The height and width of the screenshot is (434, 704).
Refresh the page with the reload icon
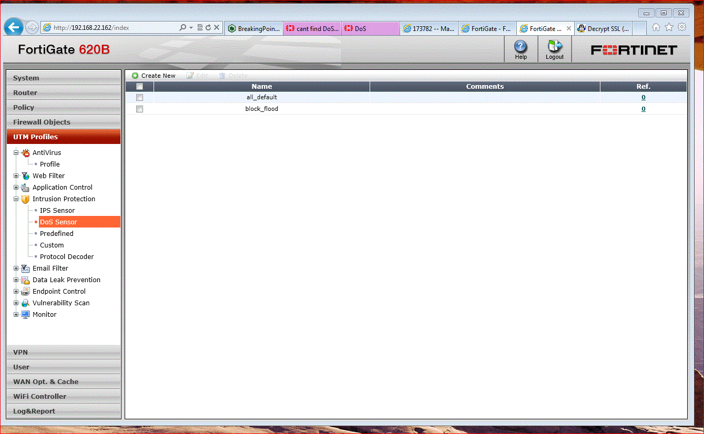(x=208, y=27)
